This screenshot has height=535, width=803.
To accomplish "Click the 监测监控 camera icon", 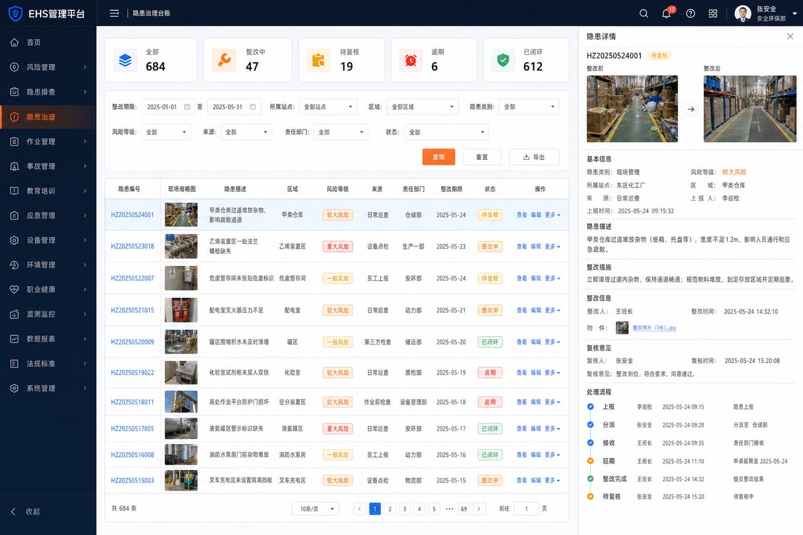I will pos(14,314).
